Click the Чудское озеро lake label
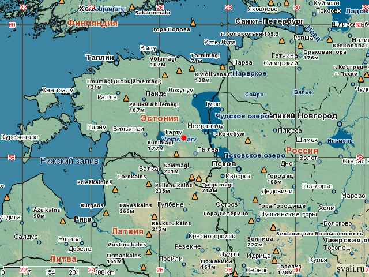Image resolution: width=369 pixels, height=277 pixels. [x=242, y=116]
